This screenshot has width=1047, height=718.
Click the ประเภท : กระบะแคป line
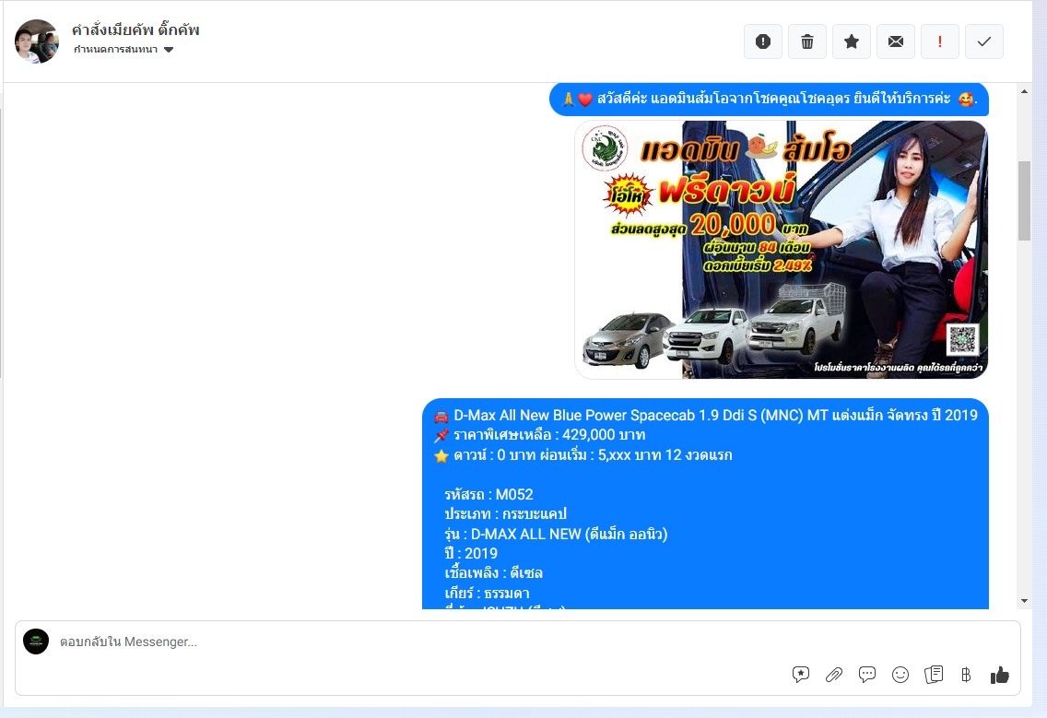coord(505,513)
